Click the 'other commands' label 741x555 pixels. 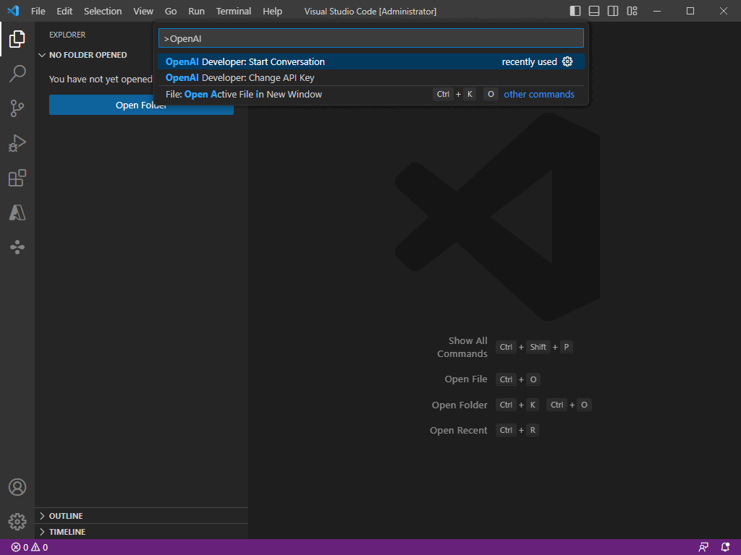[539, 95]
